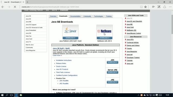Open File Explorer from taskbar

tap(21, 95)
